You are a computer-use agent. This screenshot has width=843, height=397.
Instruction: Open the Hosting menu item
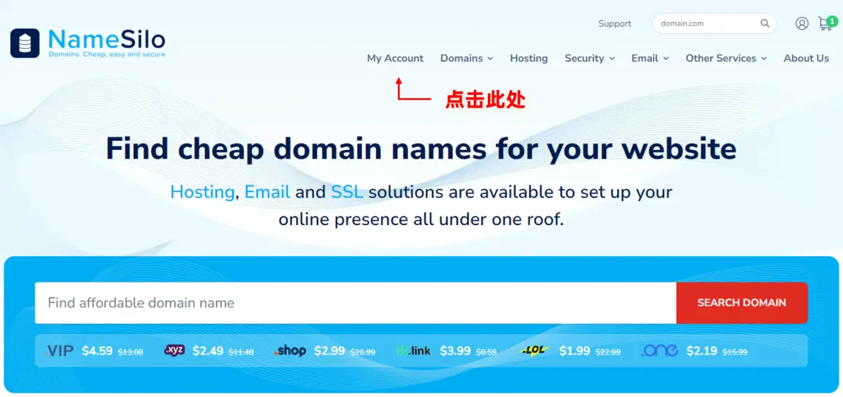[x=529, y=58]
